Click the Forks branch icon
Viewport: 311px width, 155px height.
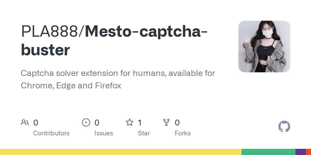pos(166,122)
